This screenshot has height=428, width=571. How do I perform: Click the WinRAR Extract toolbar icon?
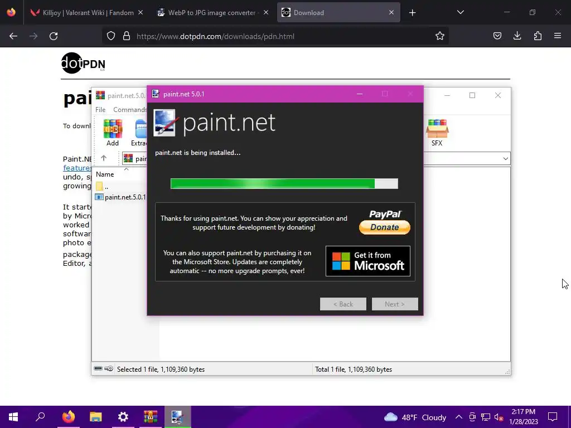[x=140, y=133]
